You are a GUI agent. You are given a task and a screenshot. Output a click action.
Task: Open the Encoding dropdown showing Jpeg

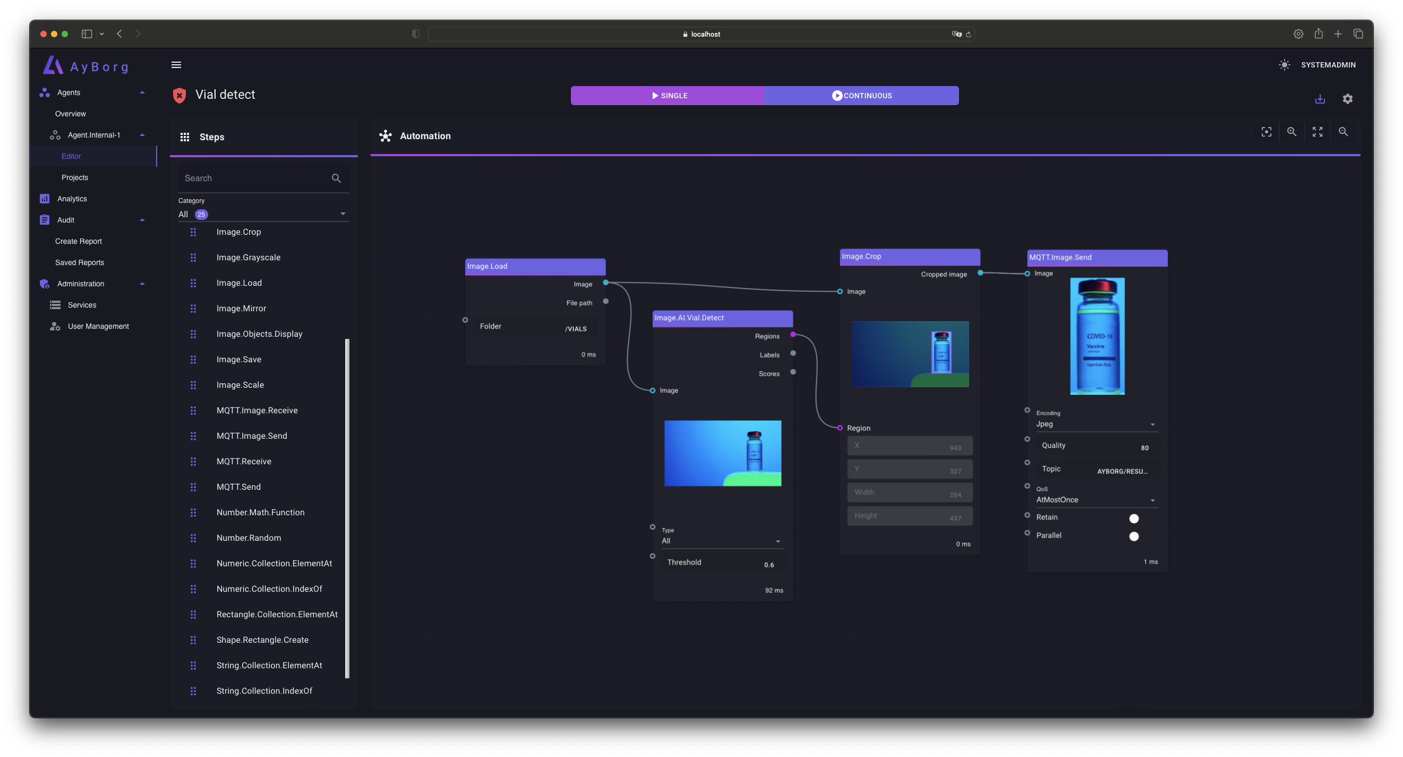pyautogui.click(x=1094, y=424)
